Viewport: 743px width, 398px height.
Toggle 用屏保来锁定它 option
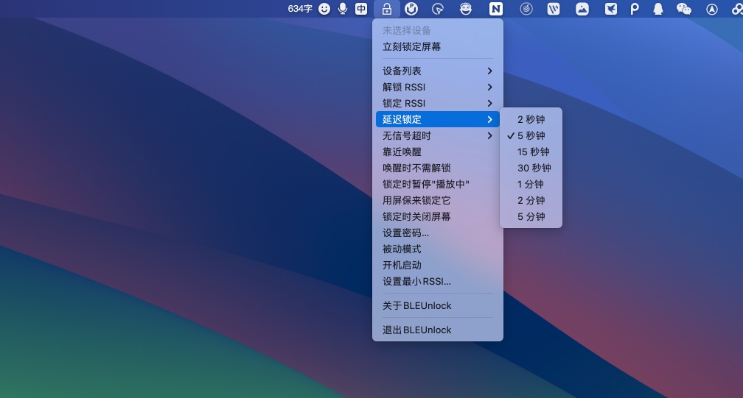click(437, 200)
